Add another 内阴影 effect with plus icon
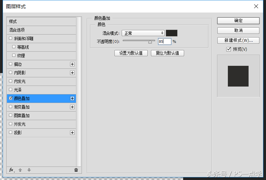Screen dimensions: 266x180 click(72, 73)
